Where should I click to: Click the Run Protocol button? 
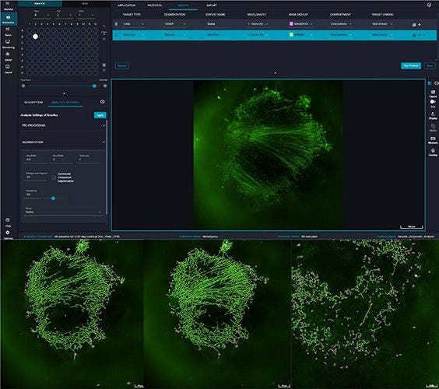tap(411, 66)
